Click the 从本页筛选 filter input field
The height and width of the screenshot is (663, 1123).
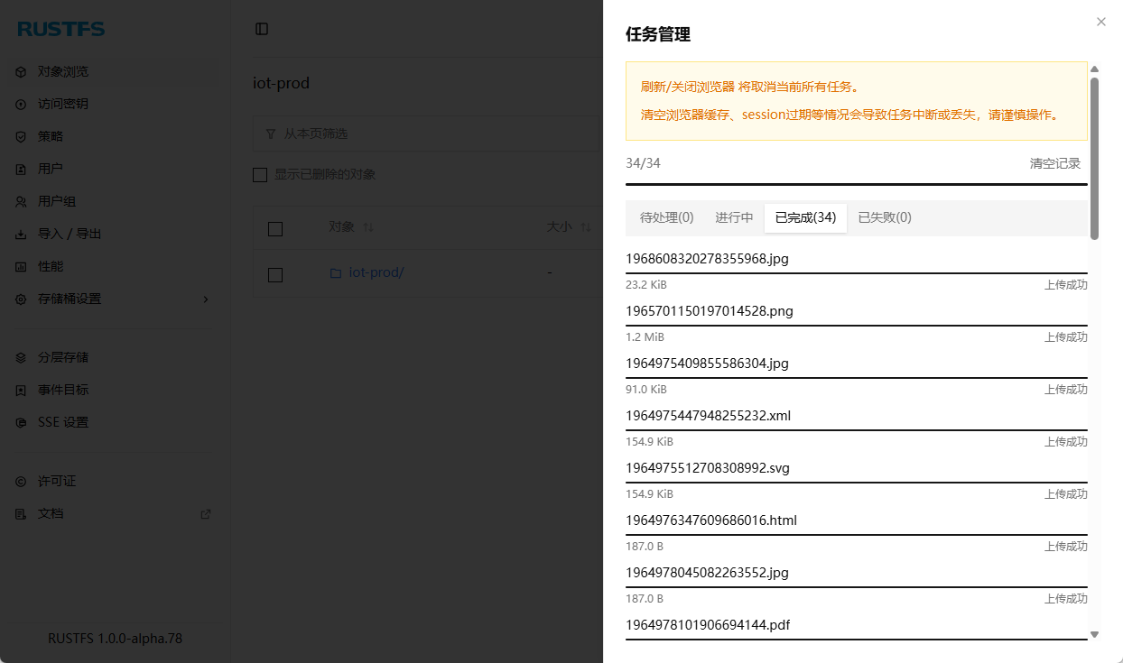(426, 134)
